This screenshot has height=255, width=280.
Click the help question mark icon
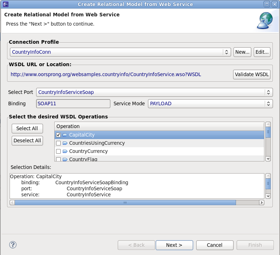tap(13, 245)
